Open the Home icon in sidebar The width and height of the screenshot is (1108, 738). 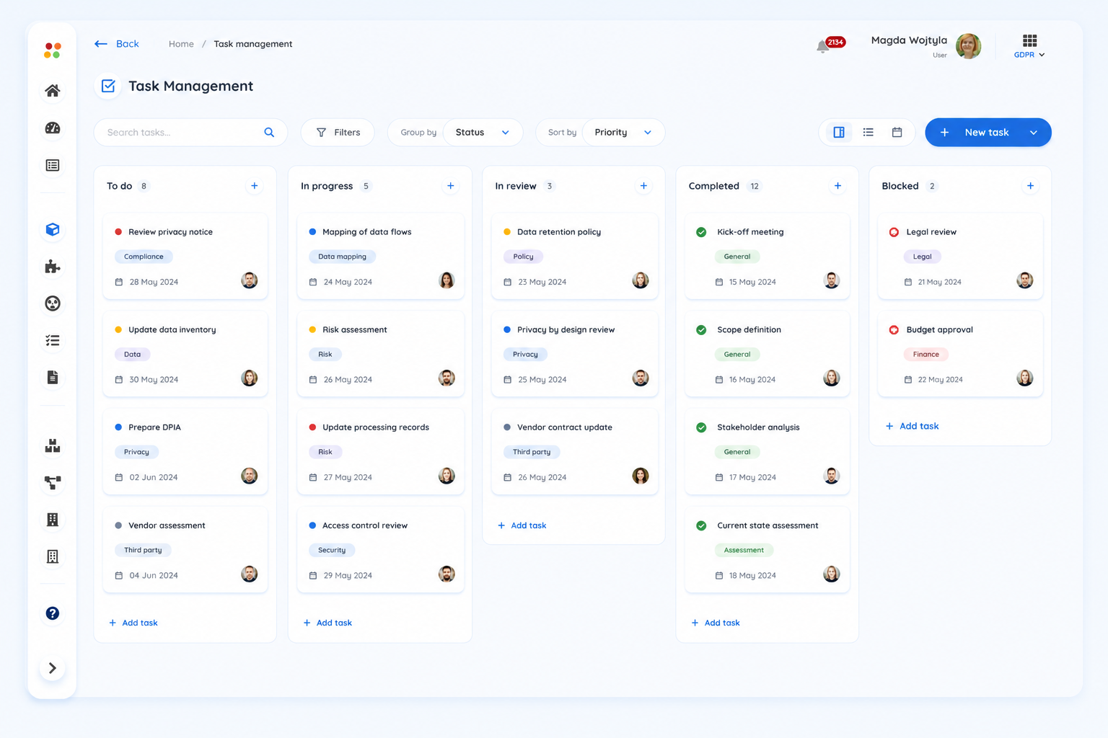point(53,91)
